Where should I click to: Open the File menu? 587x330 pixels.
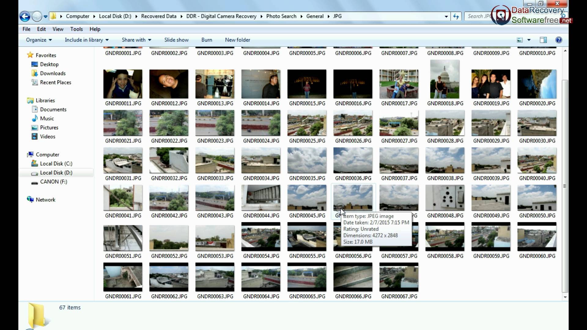(27, 29)
